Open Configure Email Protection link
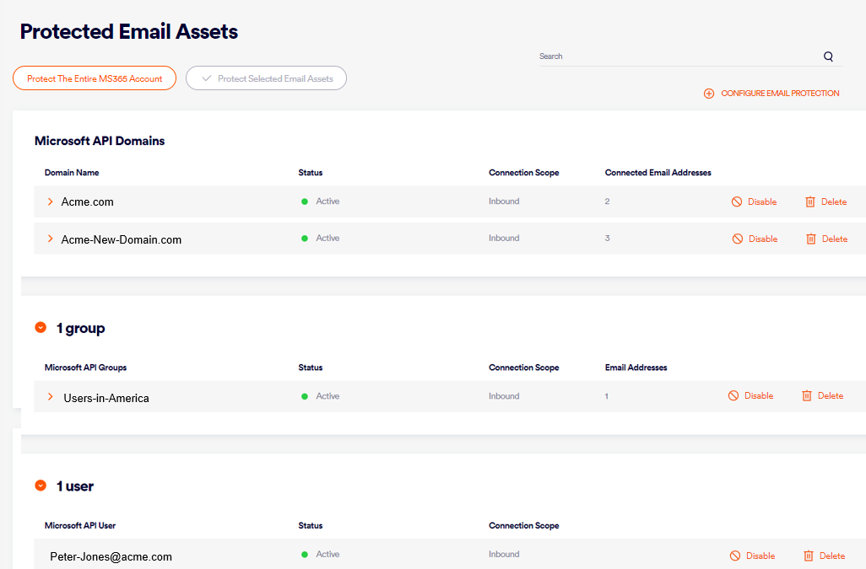The width and height of the screenshot is (866, 569). [x=779, y=94]
